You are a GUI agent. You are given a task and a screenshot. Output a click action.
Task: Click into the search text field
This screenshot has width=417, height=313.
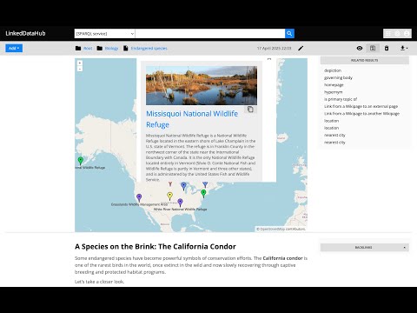[210, 34]
